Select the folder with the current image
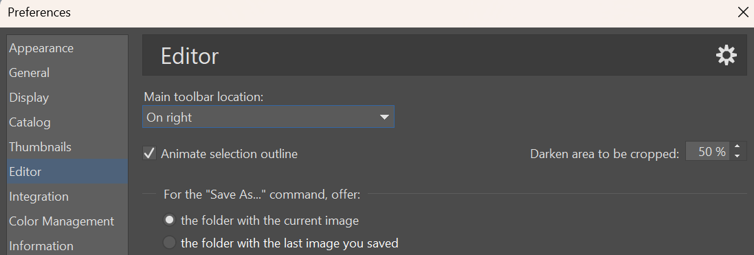Screen dimensions: 754x255 pyautogui.click(x=169, y=221)
